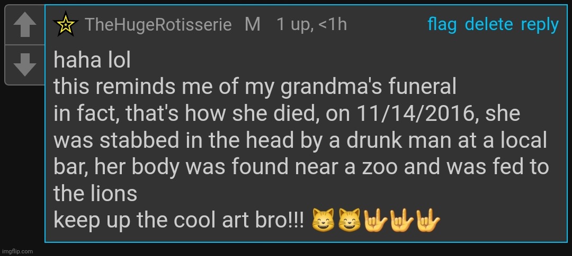Upvote the comment with the up arrow
This screenshot has width=572, height=256.
pyautogui.click(x=23, y=25)
